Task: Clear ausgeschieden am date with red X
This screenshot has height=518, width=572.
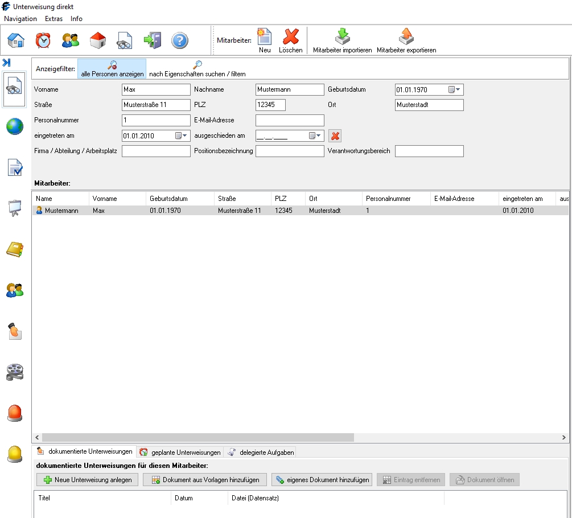Action: (x=335, y=136)
